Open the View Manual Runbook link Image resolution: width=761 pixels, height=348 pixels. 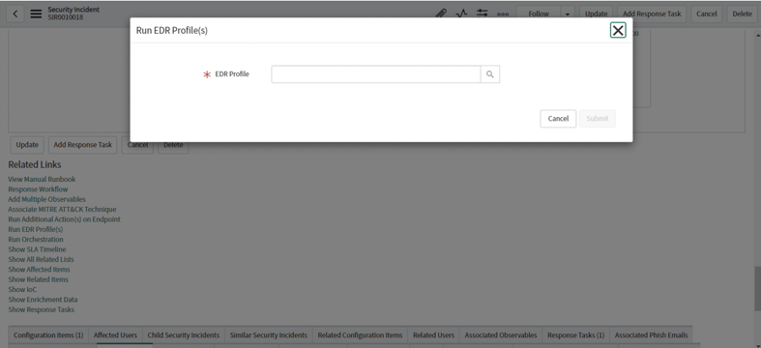click(x=42, y=179)
